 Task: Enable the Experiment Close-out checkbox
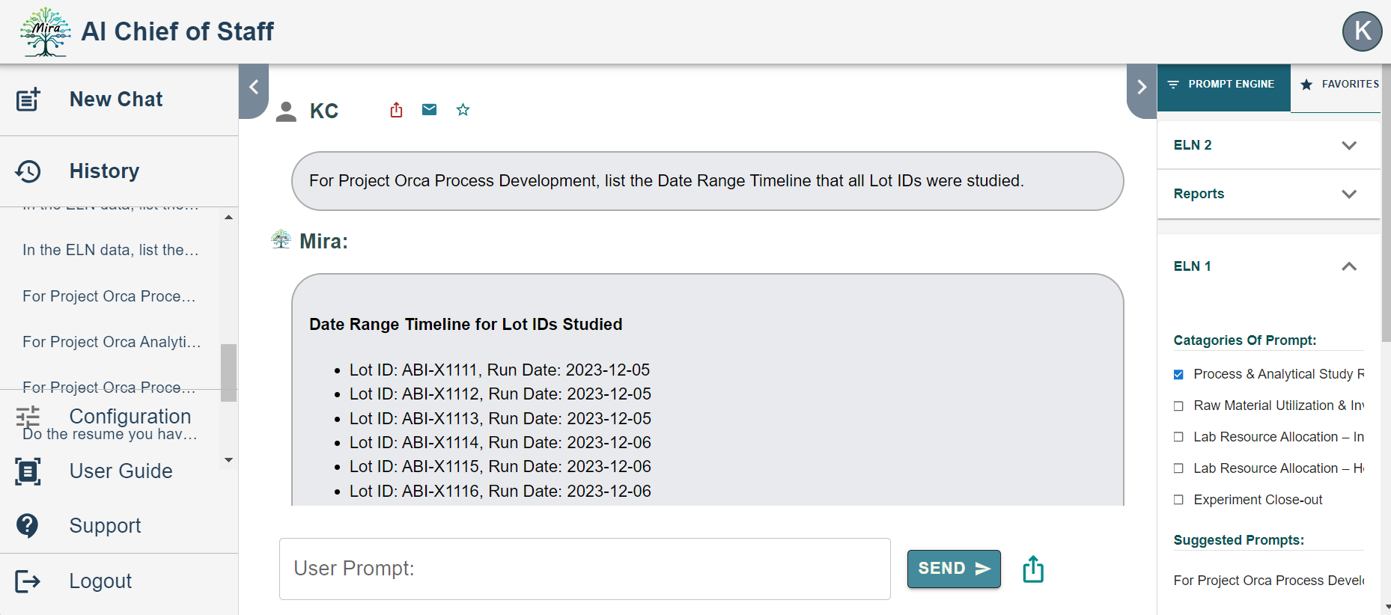pos(1178,500)
